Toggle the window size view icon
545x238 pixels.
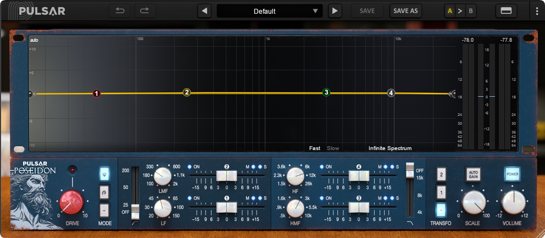(x=506, y=11)
